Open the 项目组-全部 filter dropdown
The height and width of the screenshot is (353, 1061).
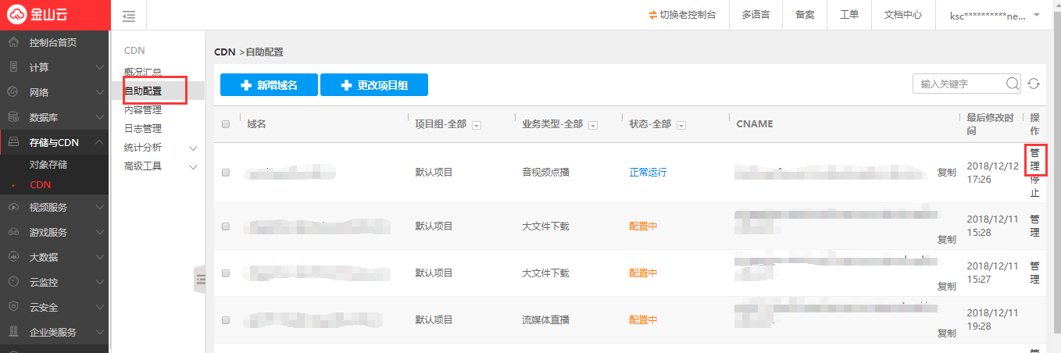pyautogui.click(x=476, y=125)
